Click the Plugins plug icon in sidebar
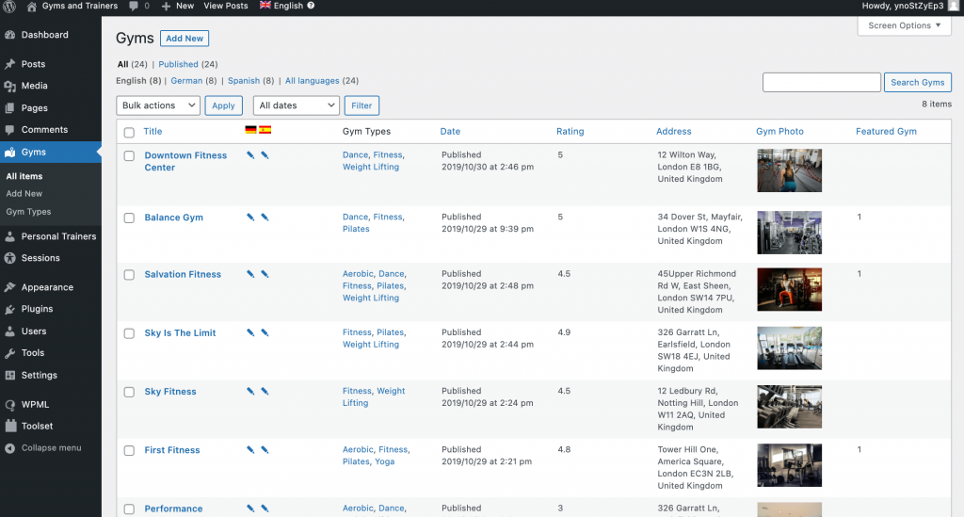Viewport: 964px width, 517px height. click(x=9, y=309)
